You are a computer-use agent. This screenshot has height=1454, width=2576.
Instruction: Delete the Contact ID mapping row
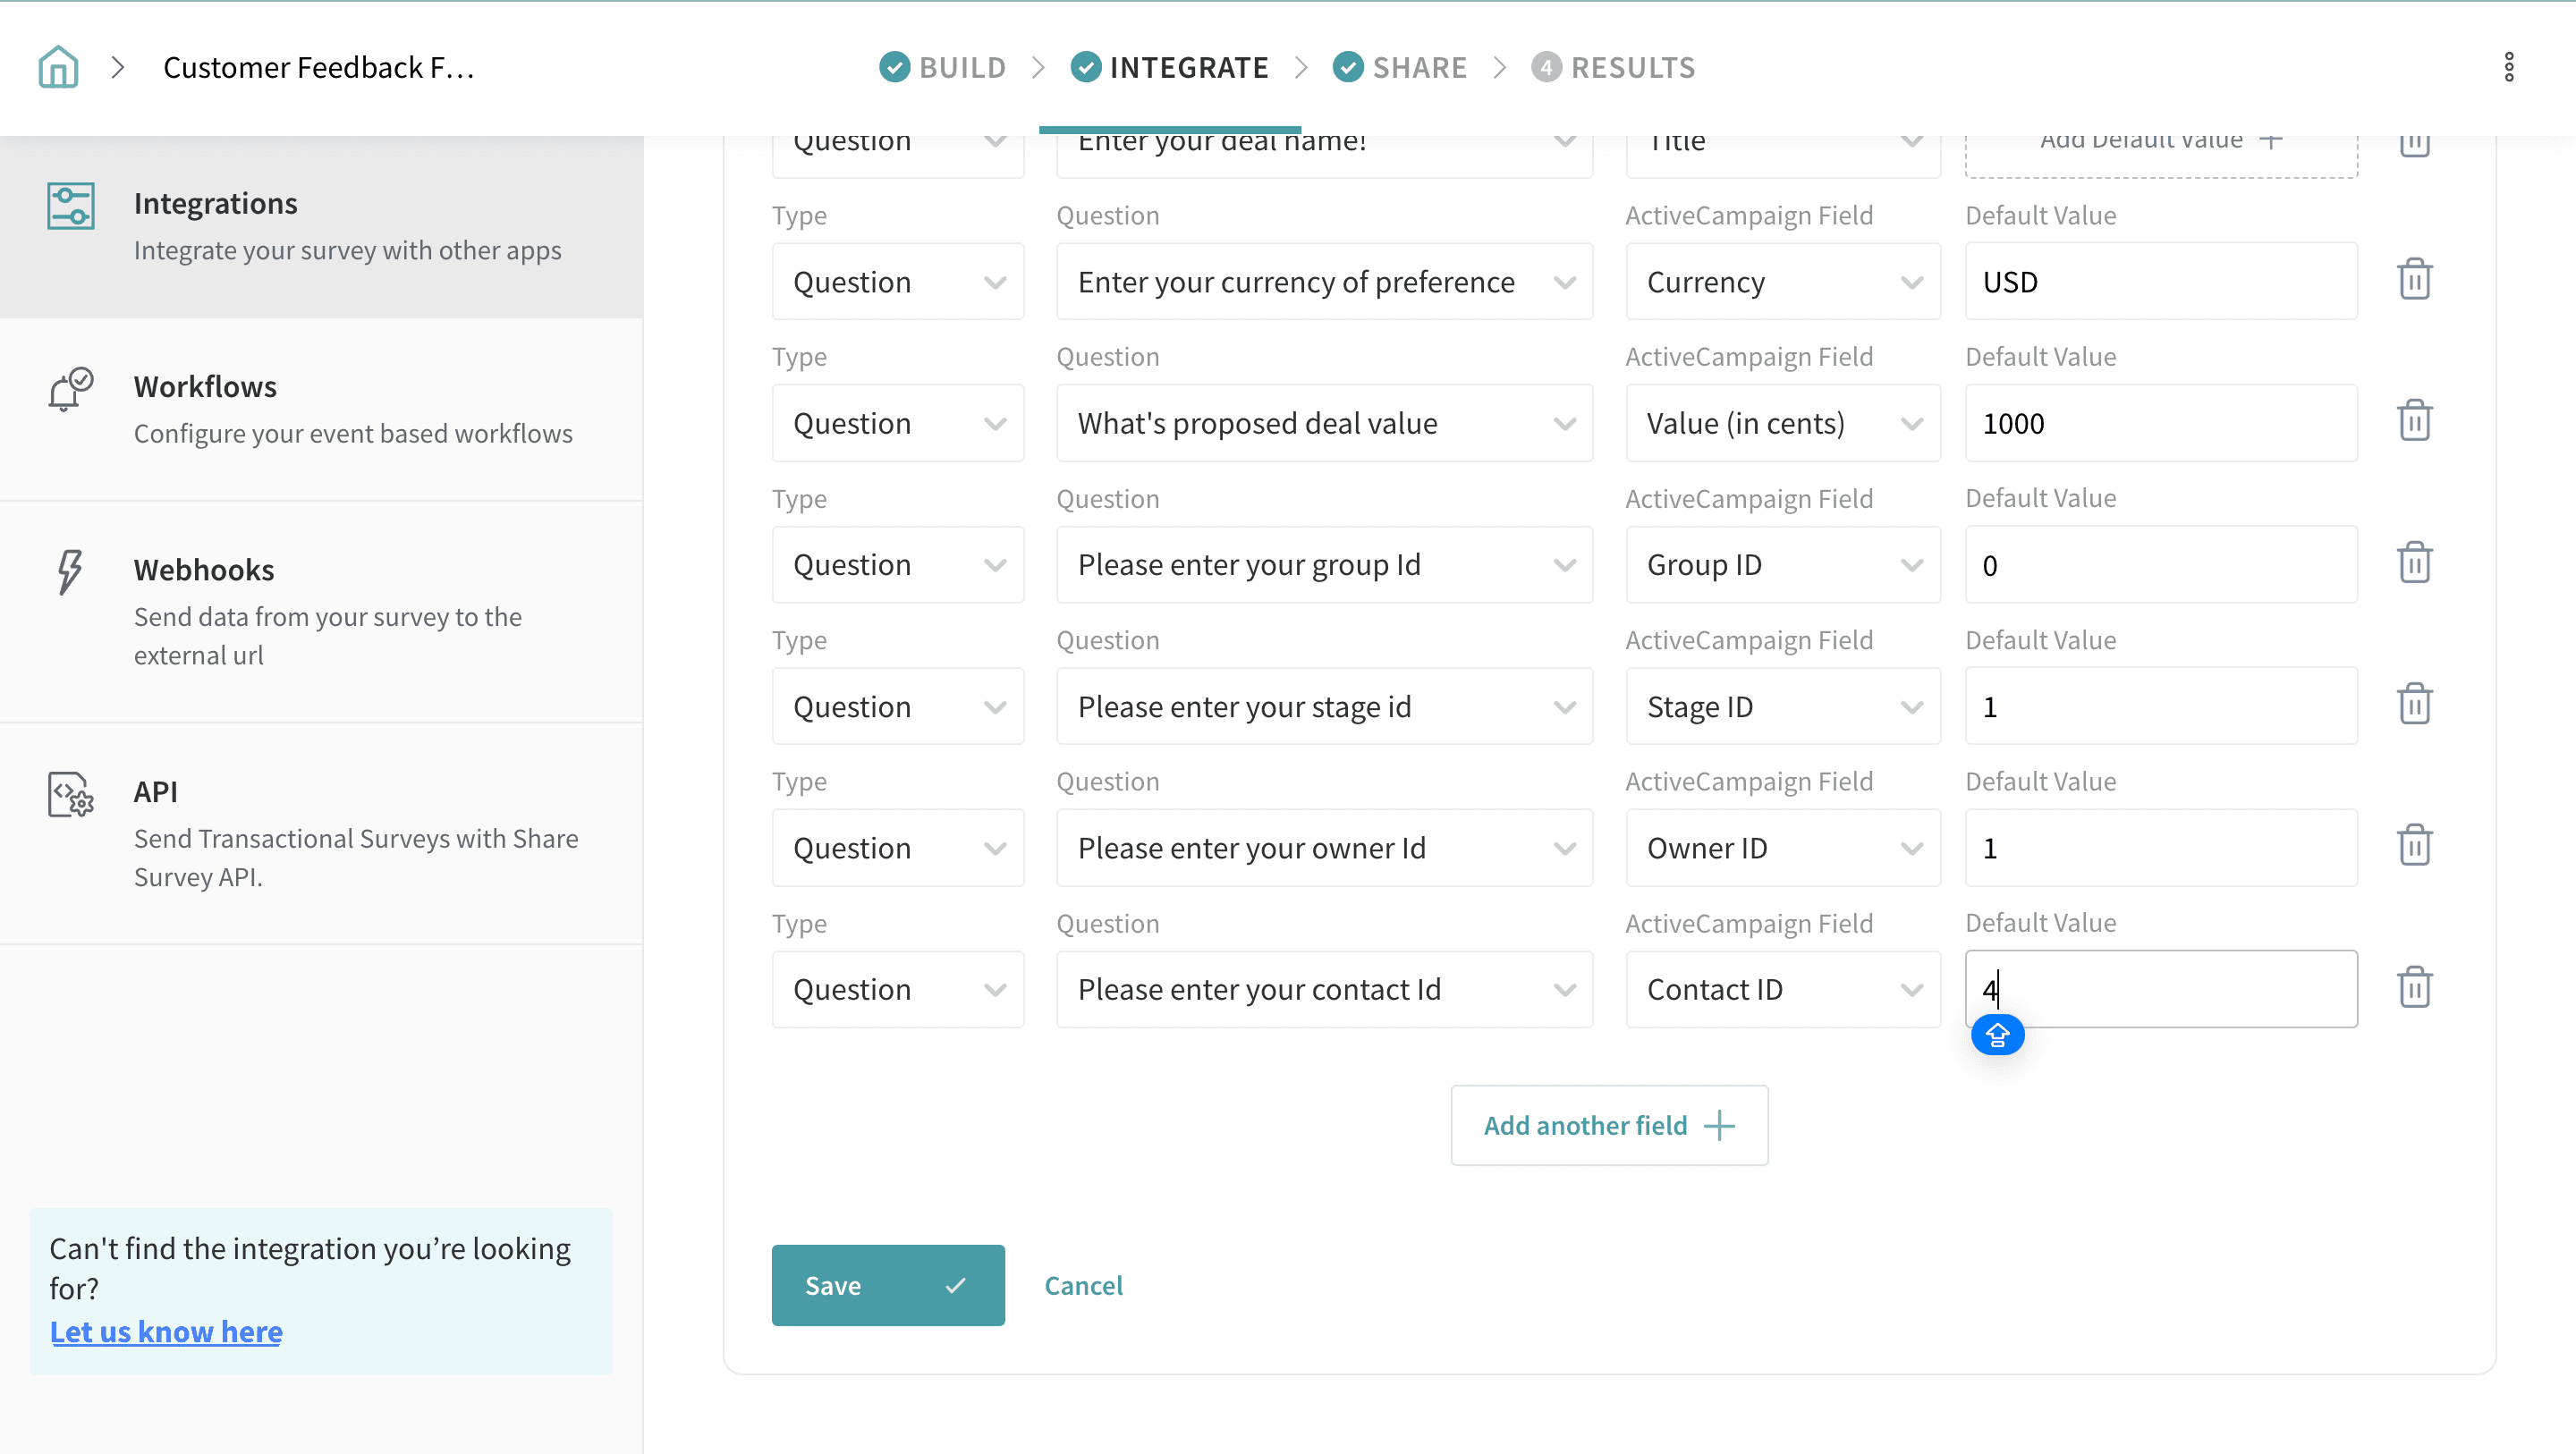coord(2414,988)
